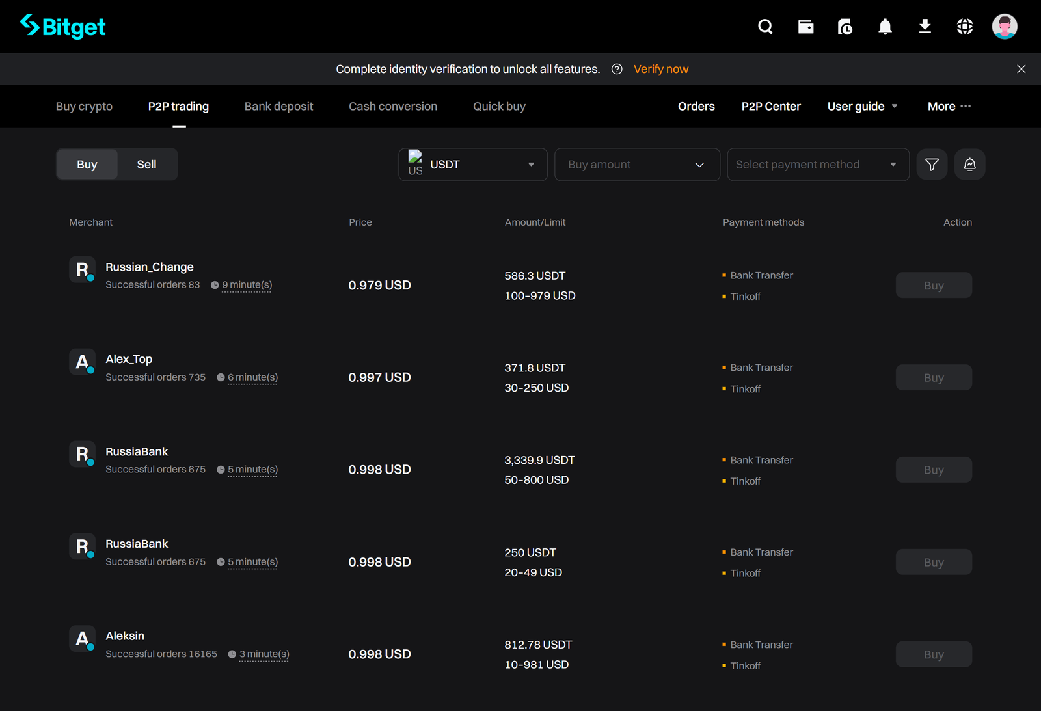The width and height of the screenshot is (1041, 711).
Task: Switch to the P2P trading tab
Action: pos(178,106)
